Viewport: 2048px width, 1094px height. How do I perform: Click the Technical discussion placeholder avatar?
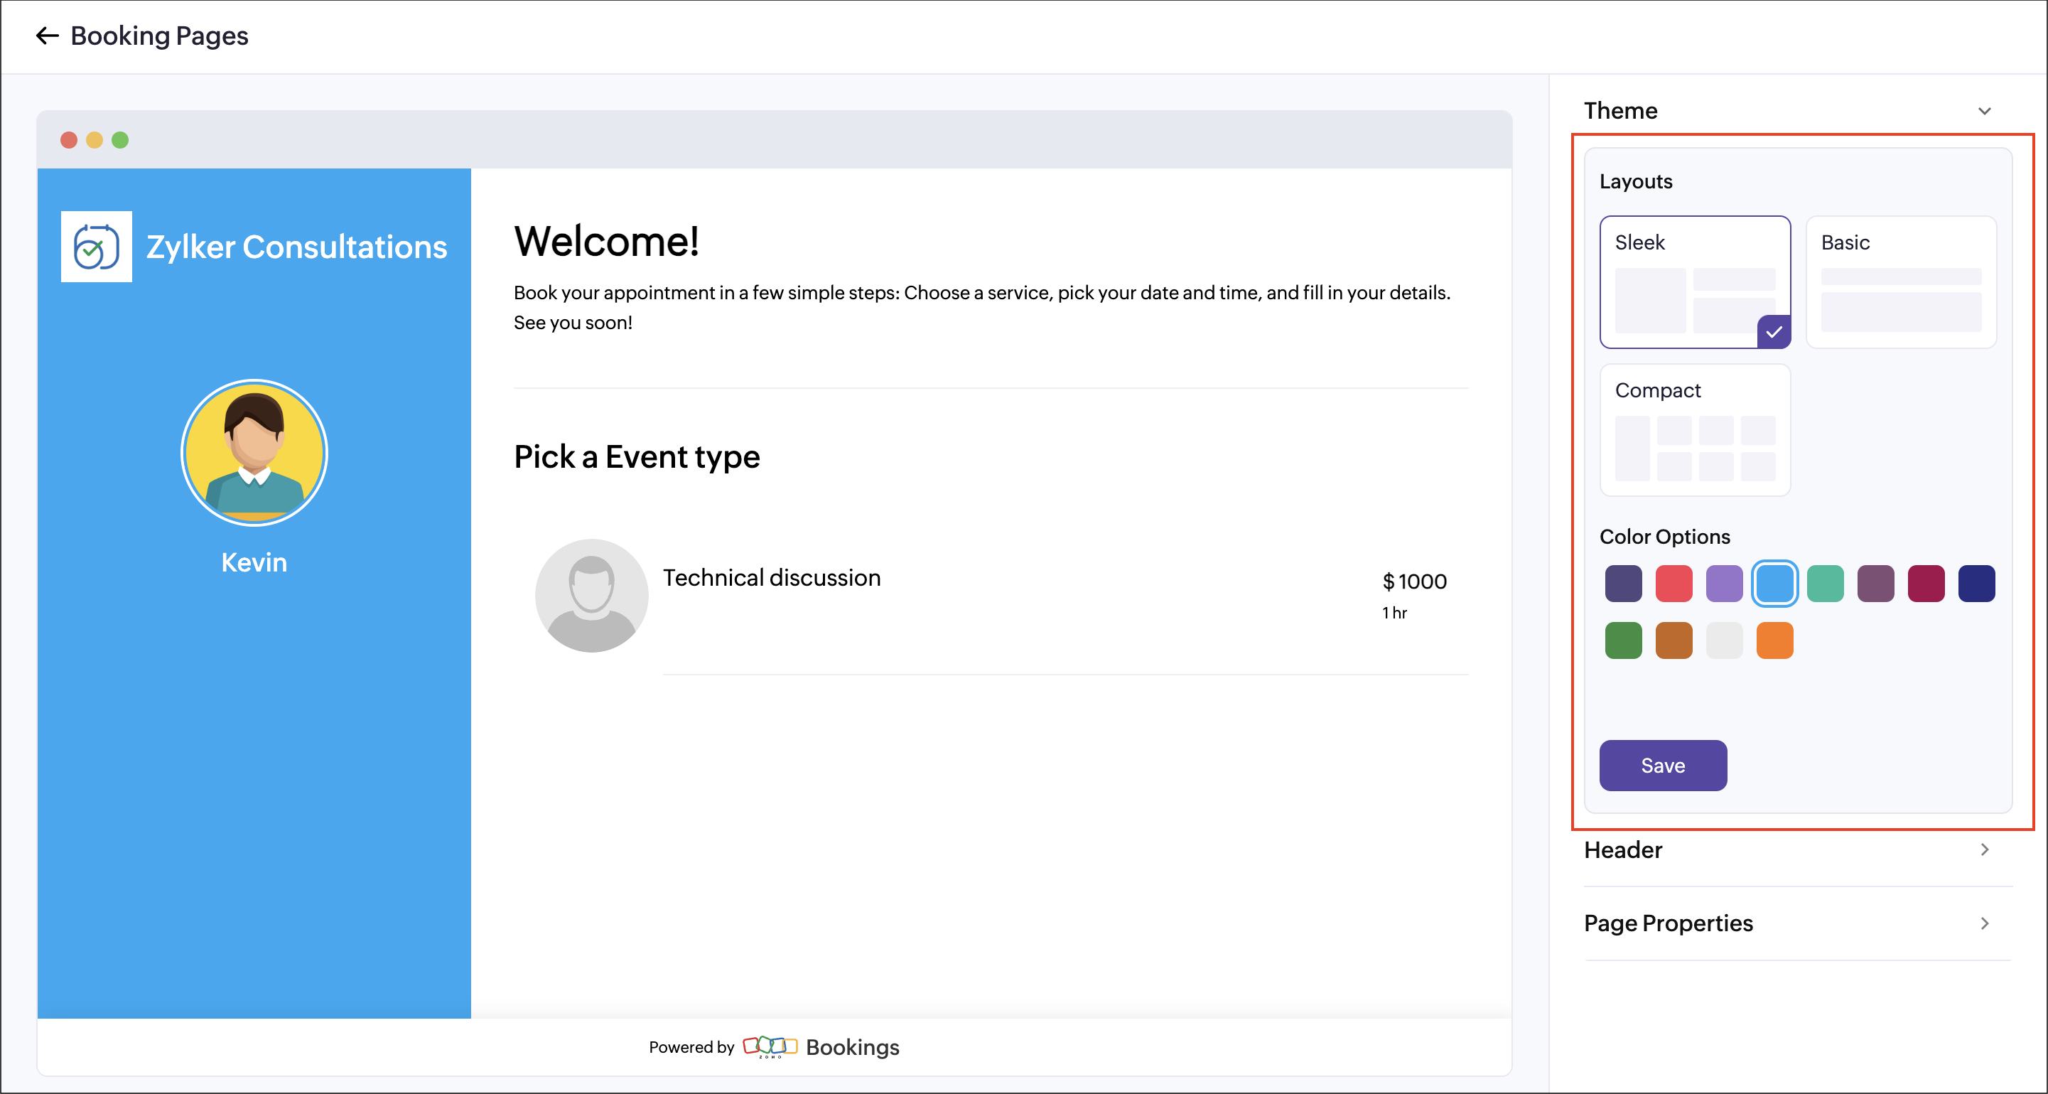591,596
